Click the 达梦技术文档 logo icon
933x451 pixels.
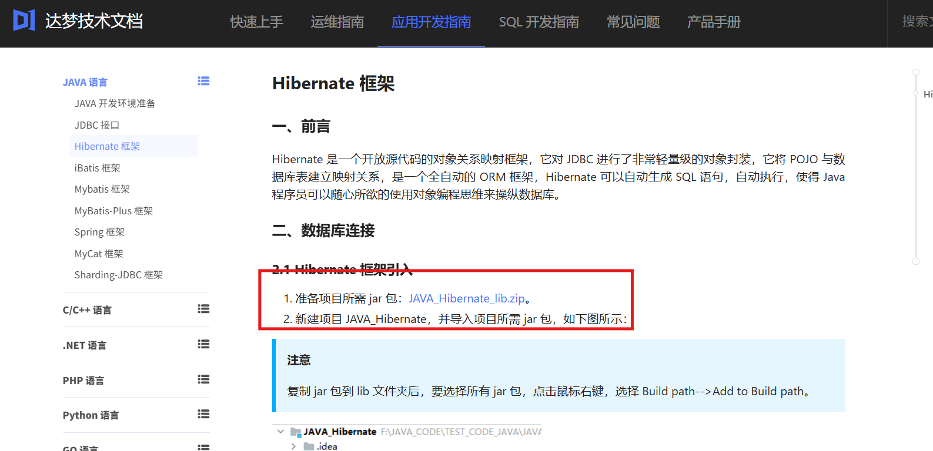tap(24, 21)
